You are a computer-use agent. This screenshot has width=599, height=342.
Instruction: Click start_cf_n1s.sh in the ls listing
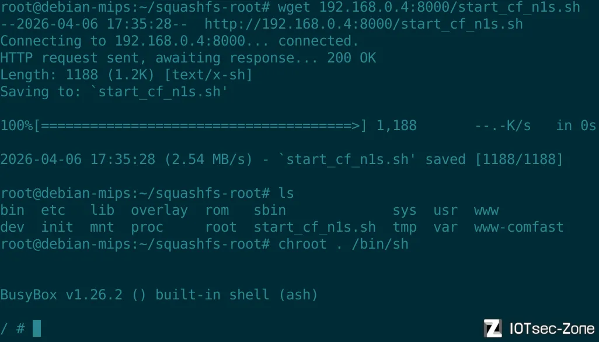click(x=315, y=227)
